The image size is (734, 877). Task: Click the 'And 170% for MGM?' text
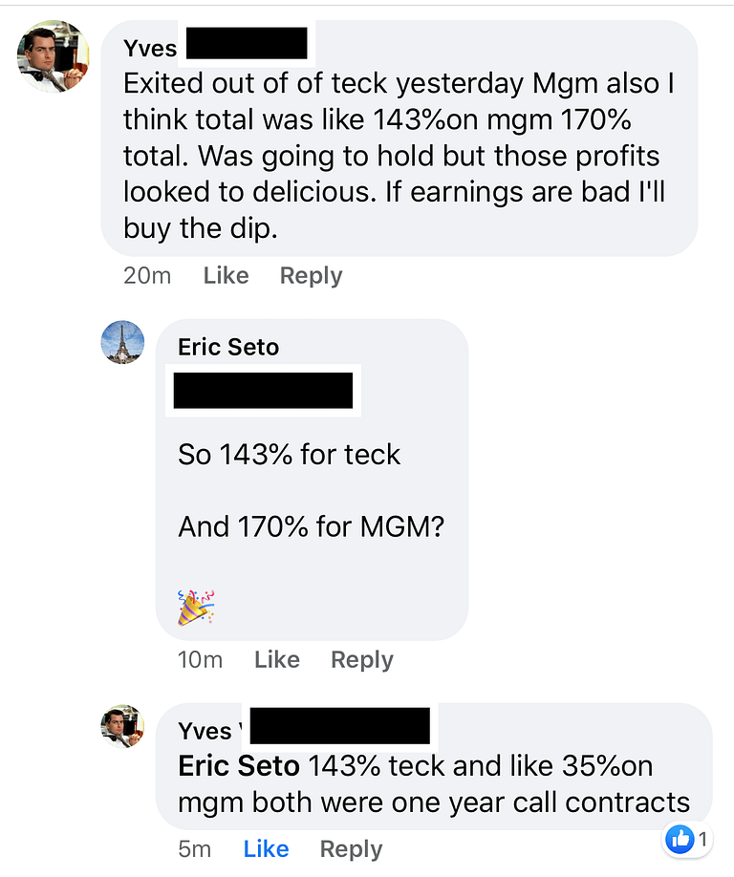coord(311,527)
